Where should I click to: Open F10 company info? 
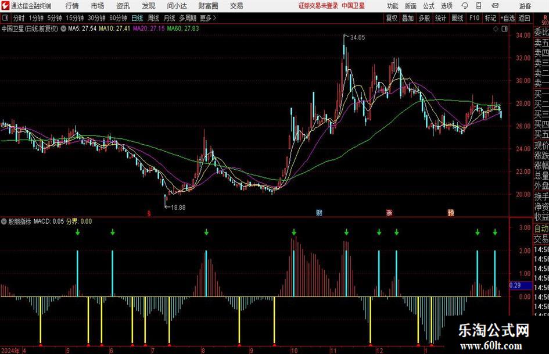point(475,18)
